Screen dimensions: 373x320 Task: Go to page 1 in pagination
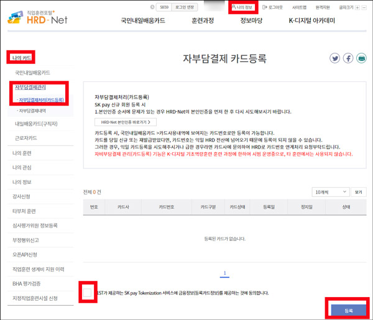click(x=224, y=273)
